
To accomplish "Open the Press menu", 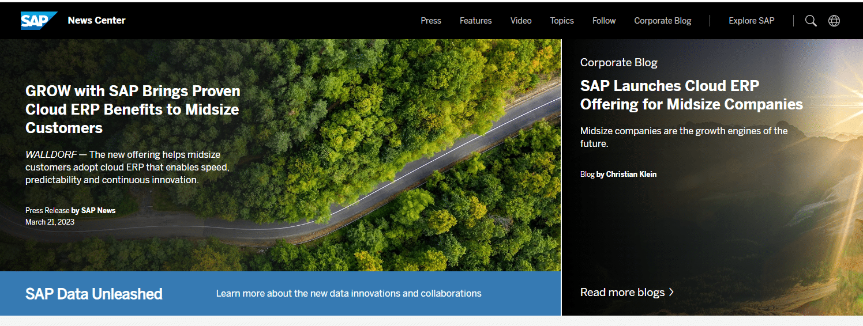I will [430, 21].
